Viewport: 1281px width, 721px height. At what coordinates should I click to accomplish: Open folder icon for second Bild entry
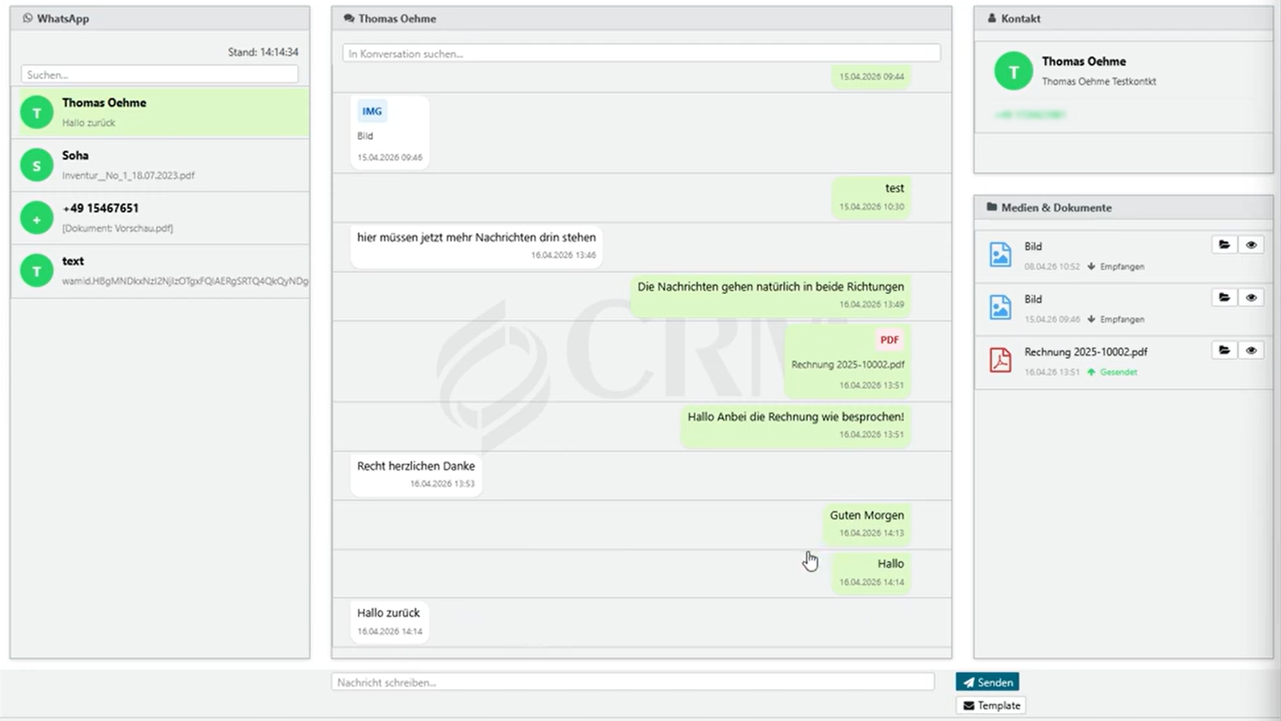point(1224,297)
